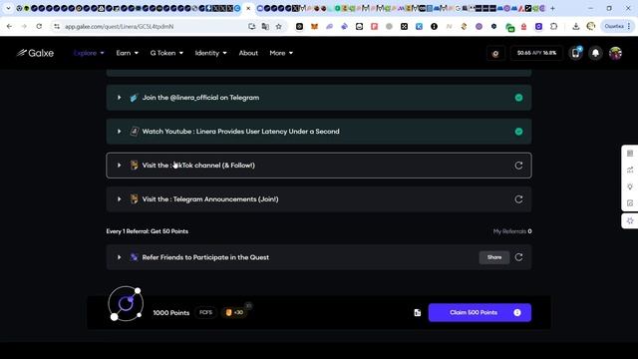This screenshot has height=359, width=638.
Task: Click the Share button for referrals
Action: 494,257
